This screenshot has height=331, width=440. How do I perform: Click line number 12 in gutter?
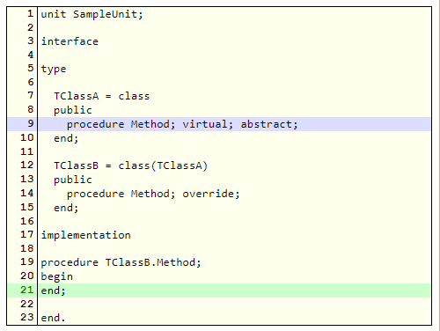pos(27,165)
